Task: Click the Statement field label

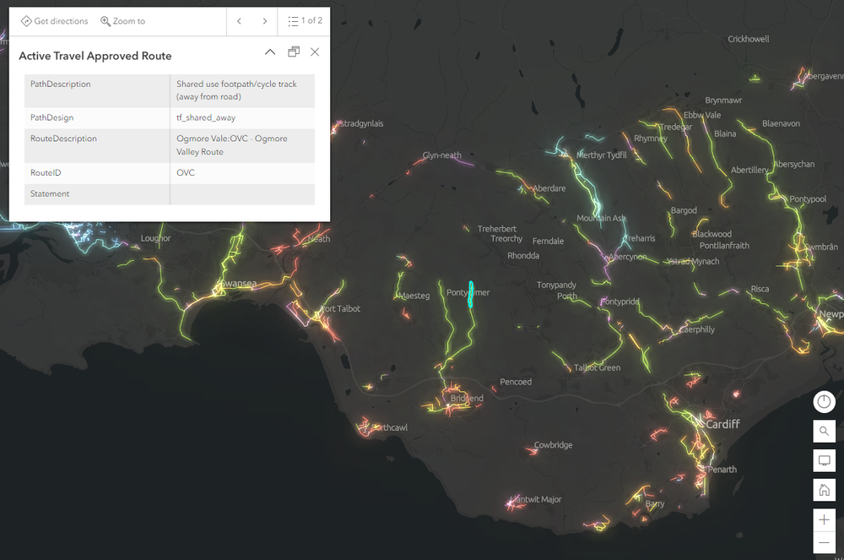Action: pos(50,194)
